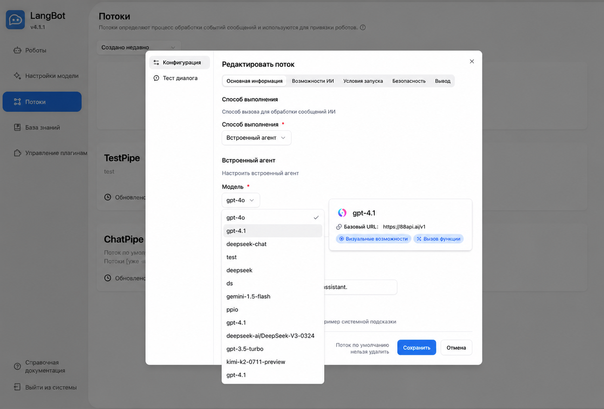604x409 pixels.
Task: Click the gpt-4.1 provider logo in the info card
Action: coord(342,213)
